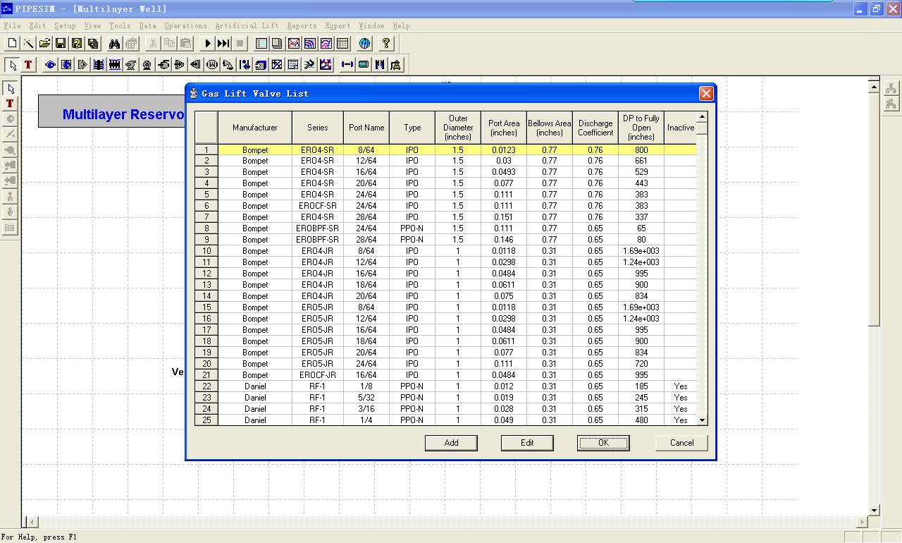Open the Tools menu

[120, 26]
